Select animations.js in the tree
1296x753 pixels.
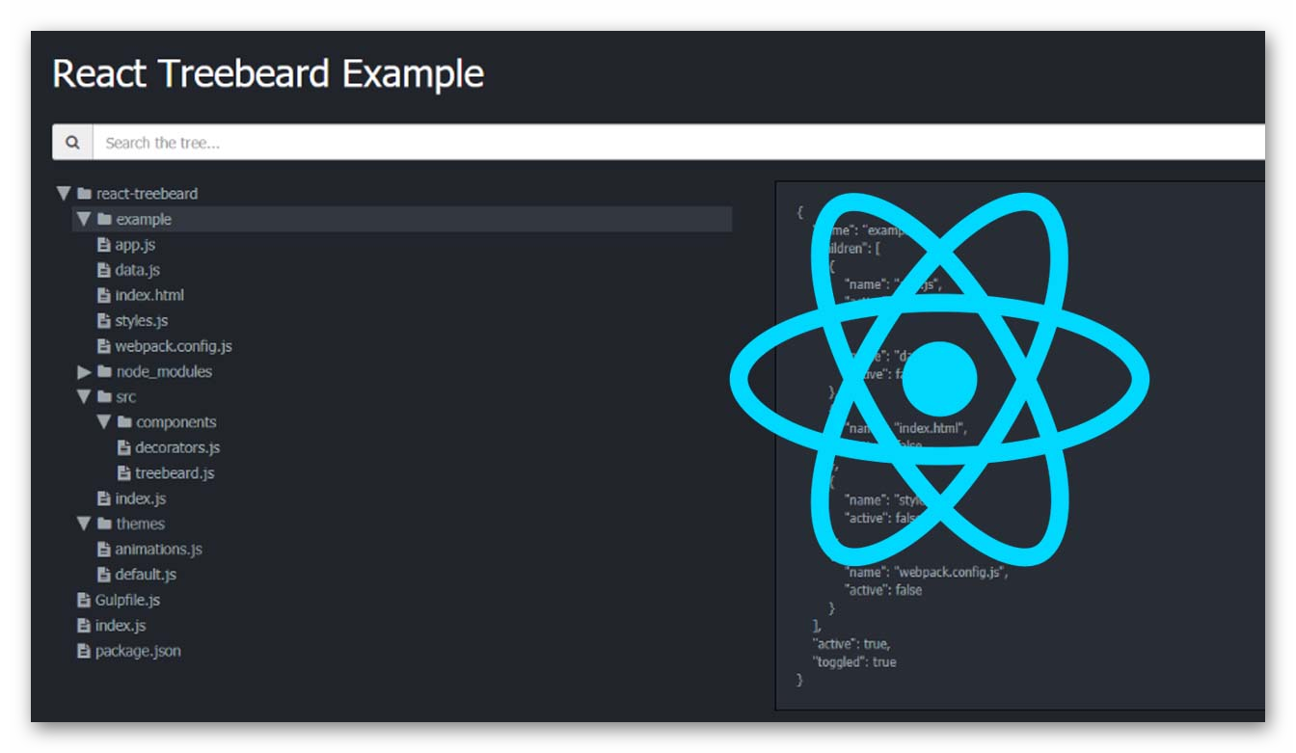tap(158, 549)
